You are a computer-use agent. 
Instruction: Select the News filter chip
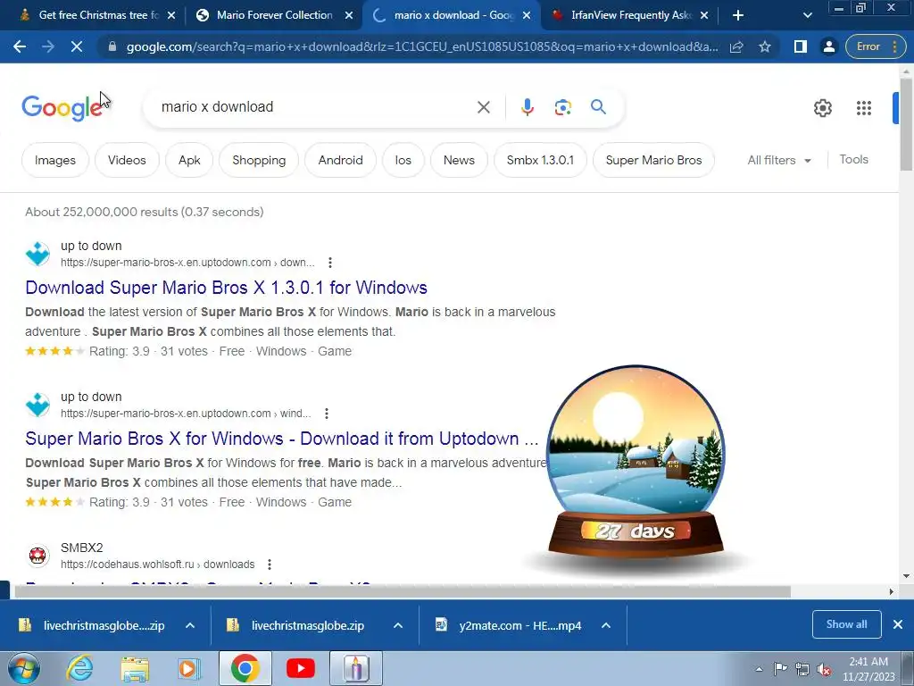pyautogui.click(x=459, y=160)
